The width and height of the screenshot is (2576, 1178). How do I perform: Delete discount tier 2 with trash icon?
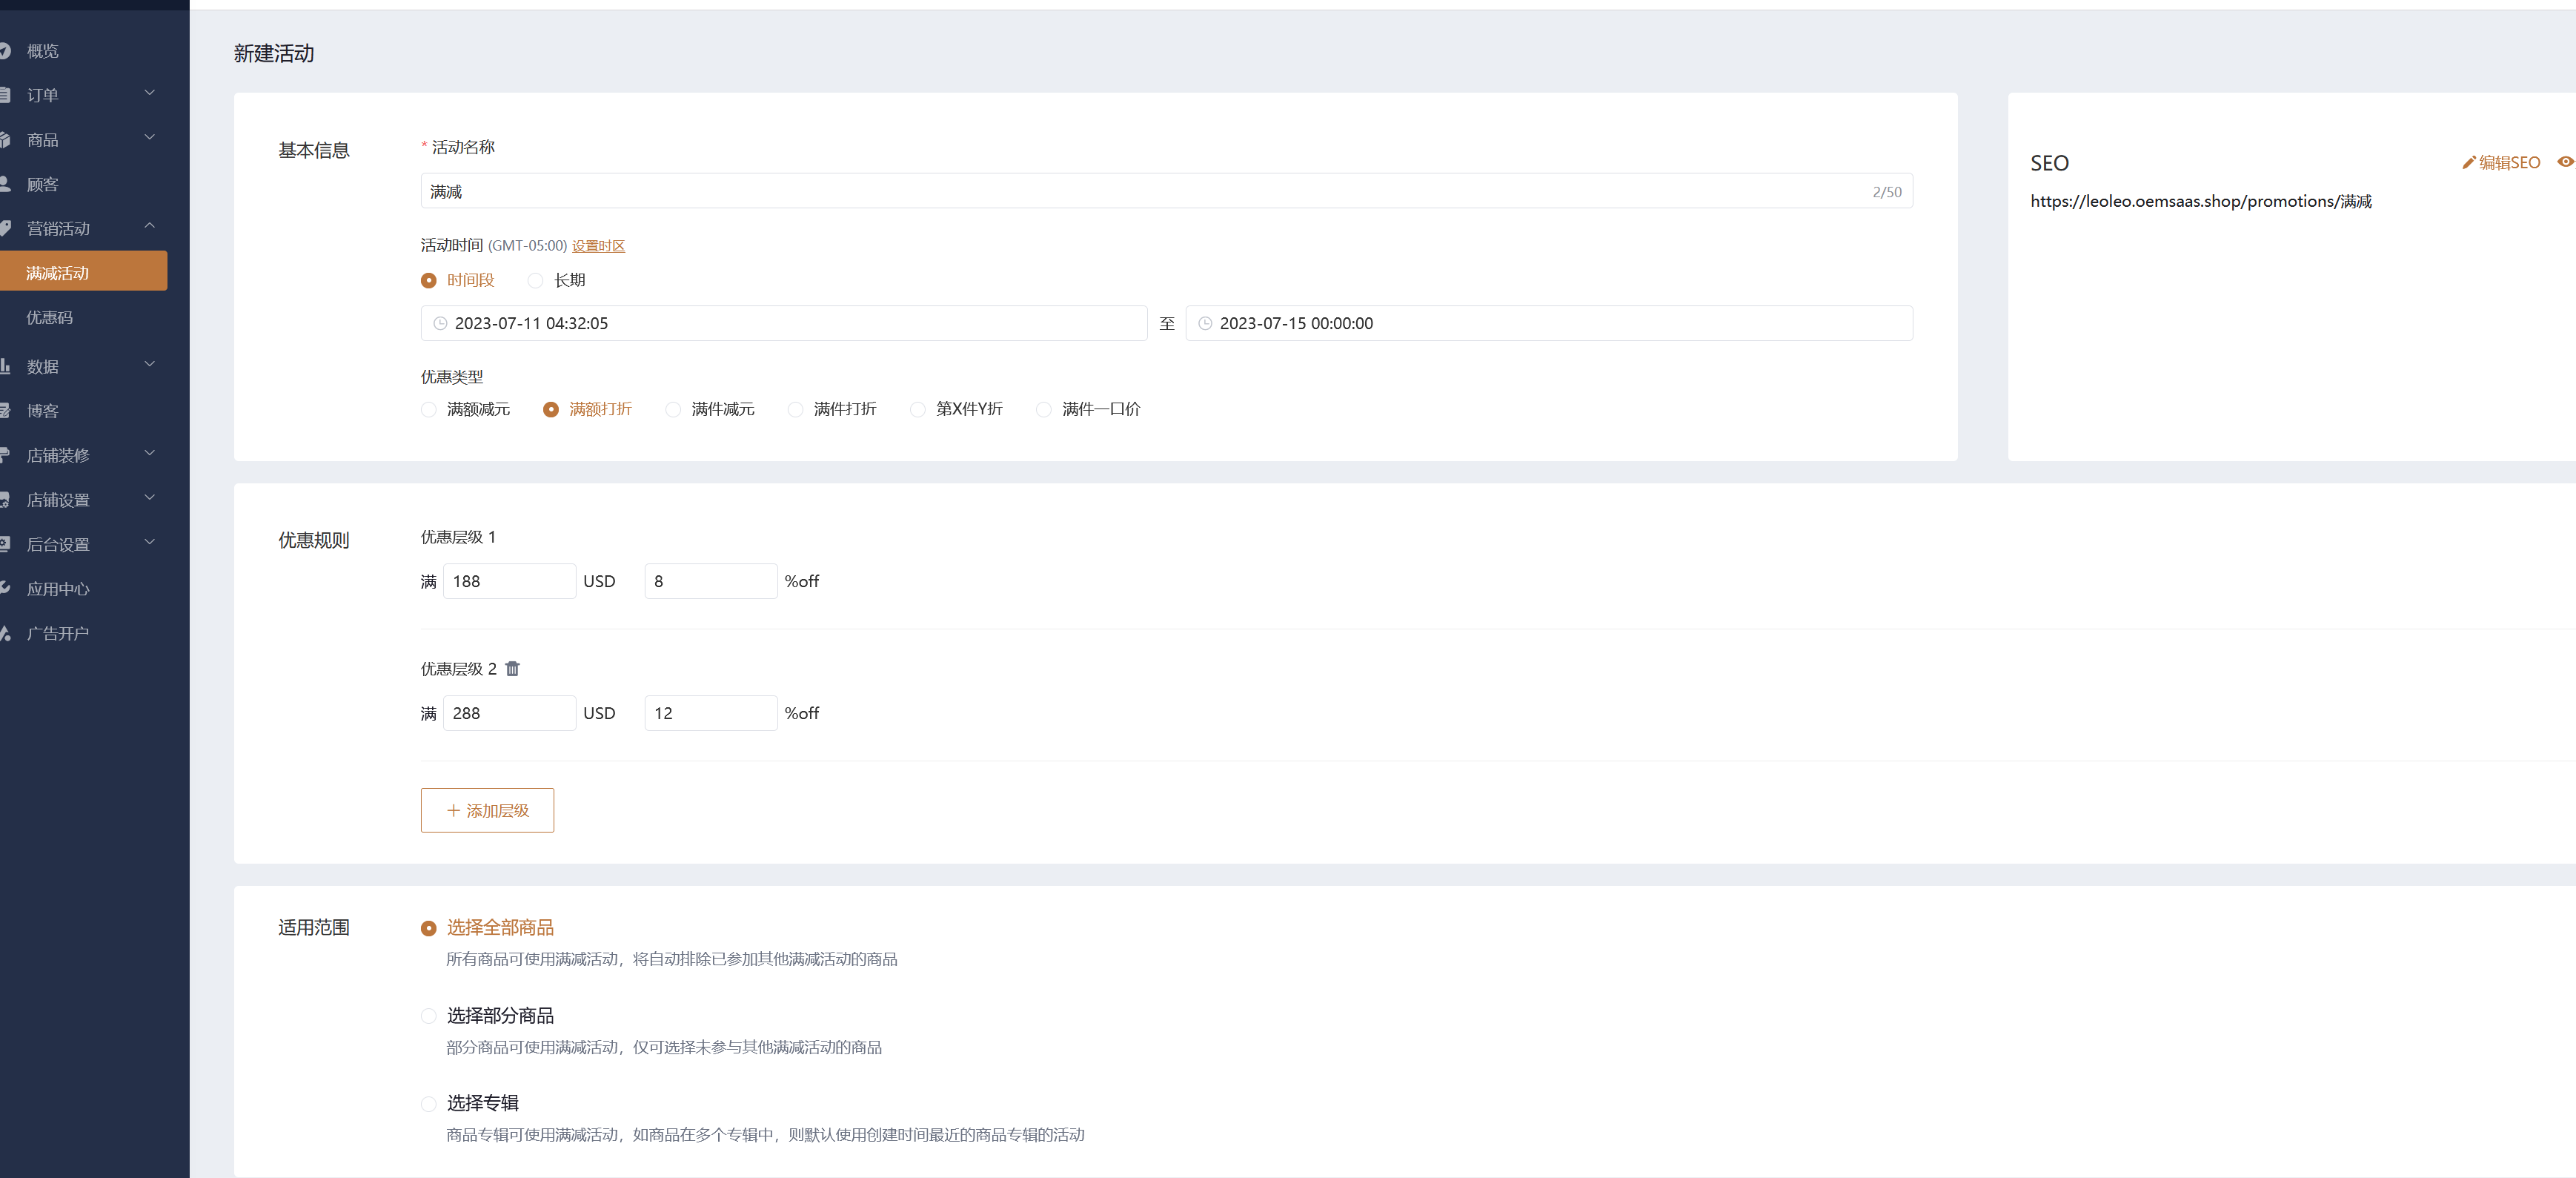coord(513,668)
